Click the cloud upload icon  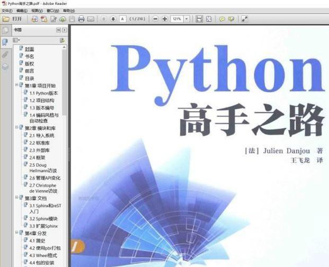63,19
